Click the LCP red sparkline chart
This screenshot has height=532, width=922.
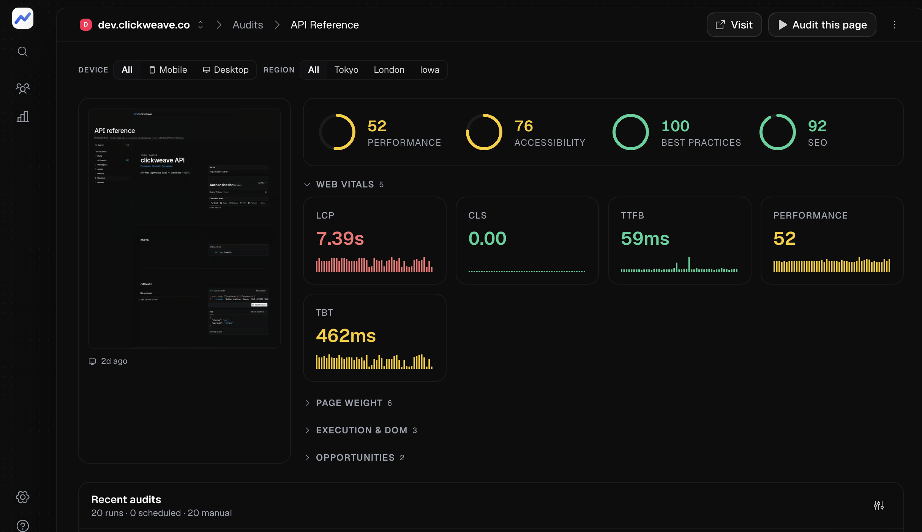click(x=374, y=264)
